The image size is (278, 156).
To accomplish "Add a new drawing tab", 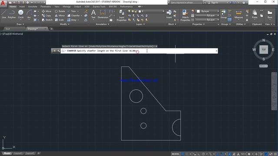I will (51, 29).
